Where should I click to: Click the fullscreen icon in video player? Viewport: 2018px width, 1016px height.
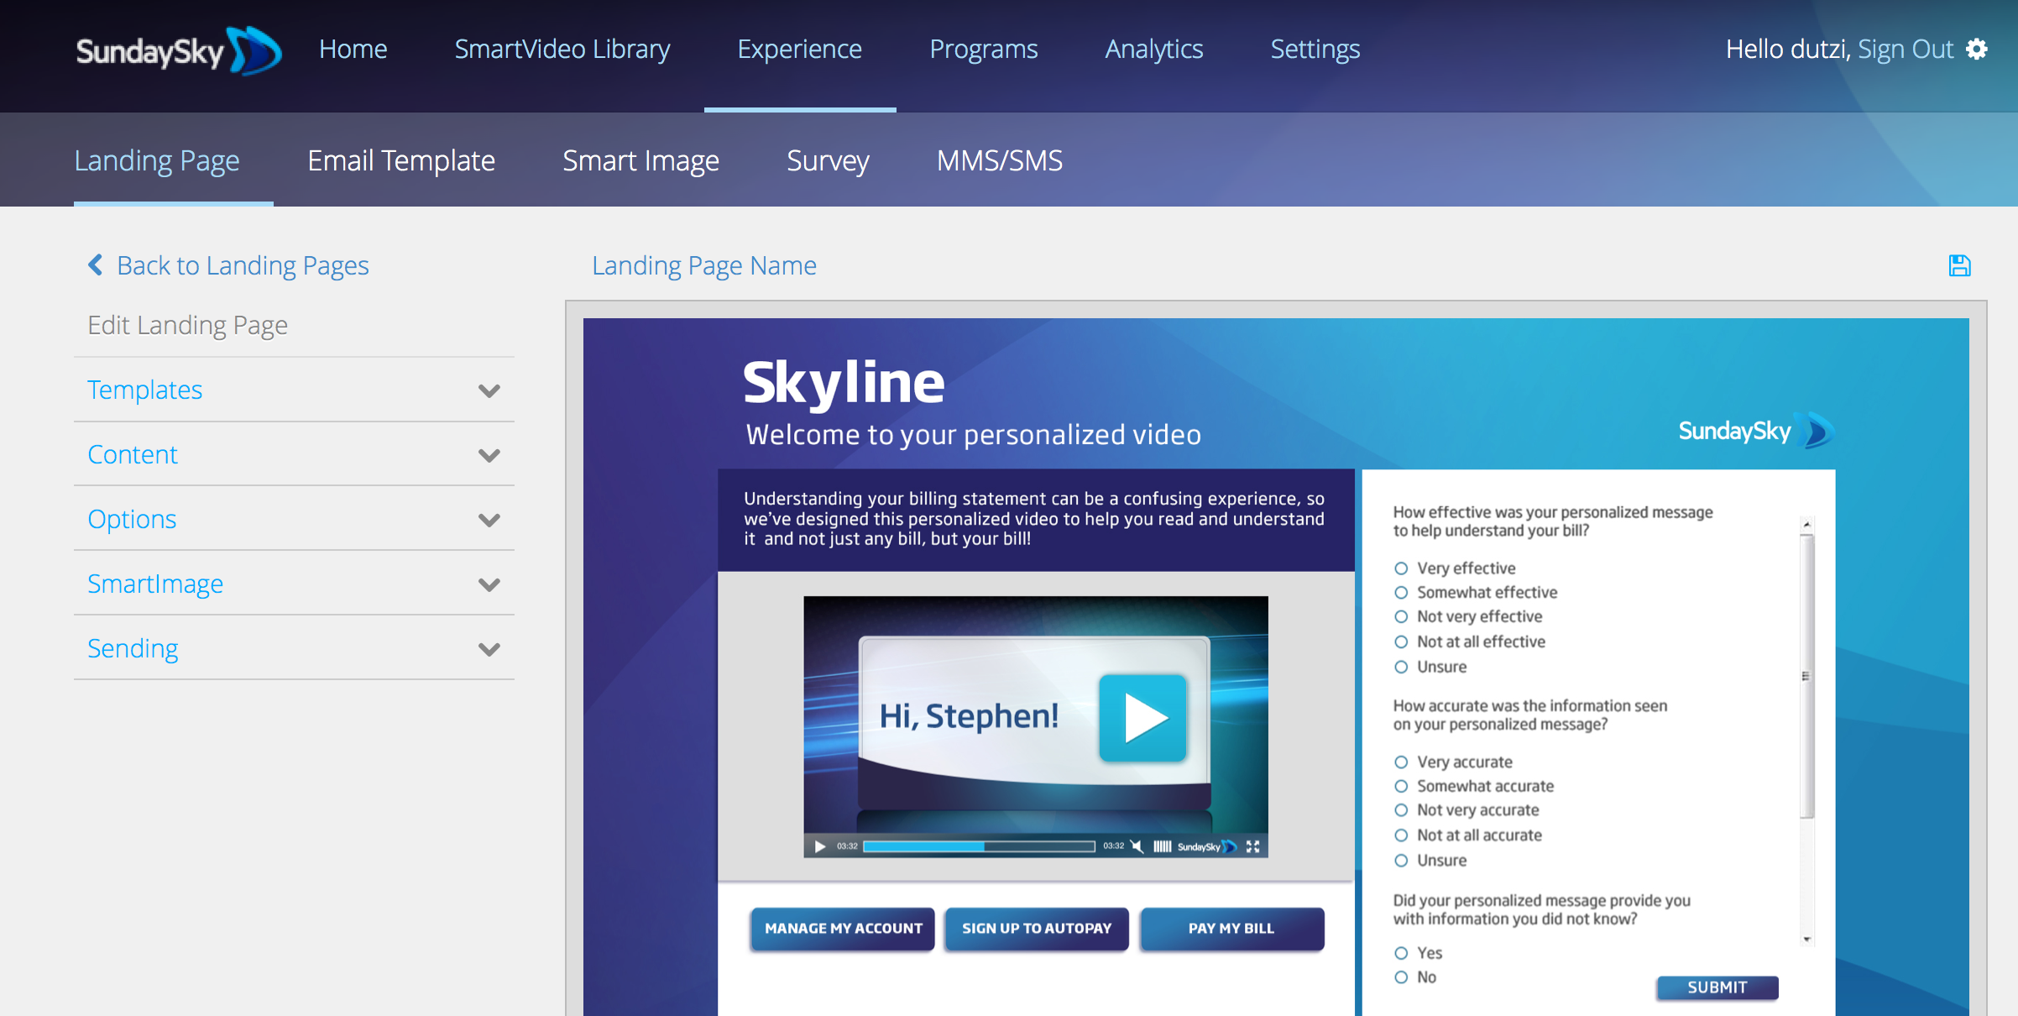click(x=1252, y=846)
